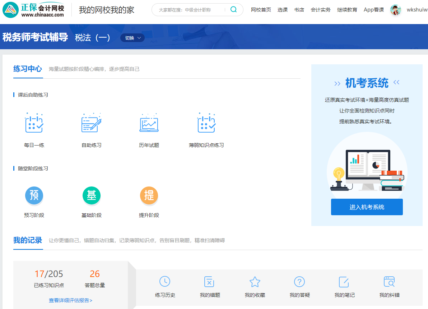Open 继续教育 in top navigation
Image resolution: width=428 pixels, height=309 pixels.
click(347, 10)
